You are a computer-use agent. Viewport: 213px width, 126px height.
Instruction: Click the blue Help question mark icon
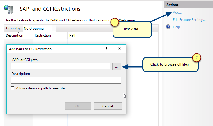coord(168,27)
